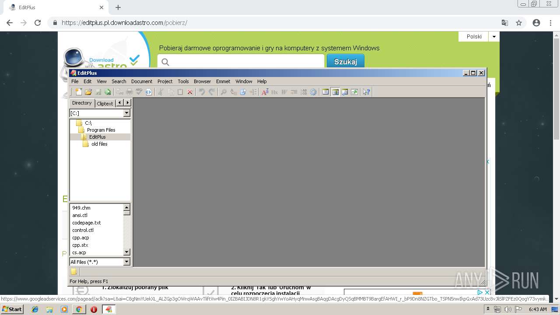The width and height of the screenshot is (560, 315).
Task: Toggle the Column Marker (AB CD) toolbar icon
Action: click(x=304, y=92)
